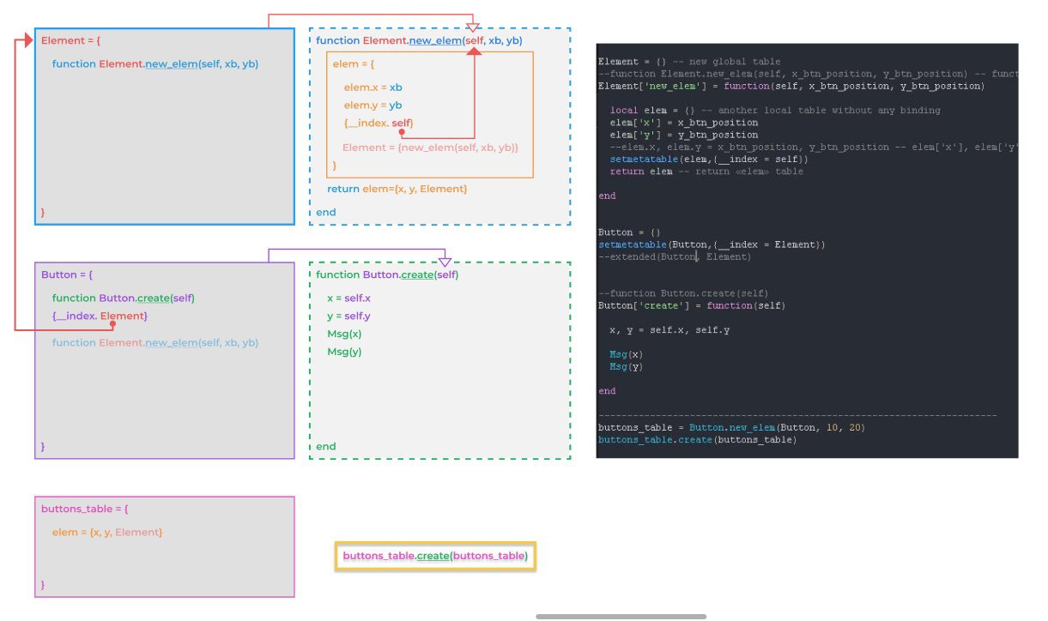Click code line 'local elem = {} -- another local table'
This screenshot has width=1048, height=621.
tap(775, 111)
